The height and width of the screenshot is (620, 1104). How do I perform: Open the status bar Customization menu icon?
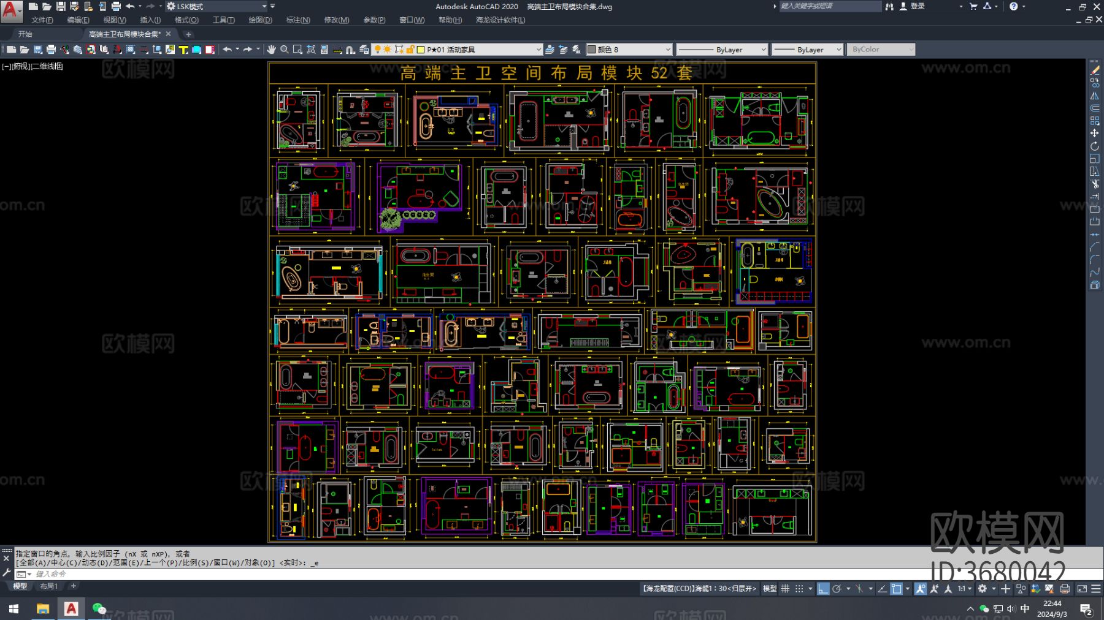coord(1096,589)
